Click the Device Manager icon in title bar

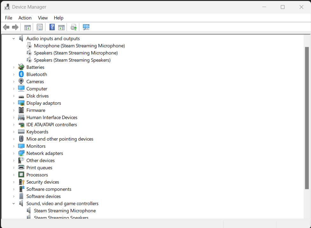click(7, 6)
